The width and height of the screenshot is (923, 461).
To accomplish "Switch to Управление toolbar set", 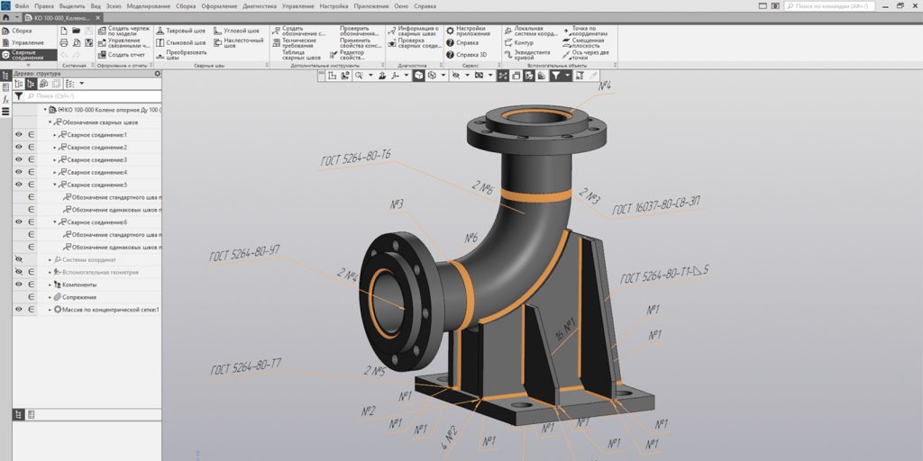I will coord(23,42).
